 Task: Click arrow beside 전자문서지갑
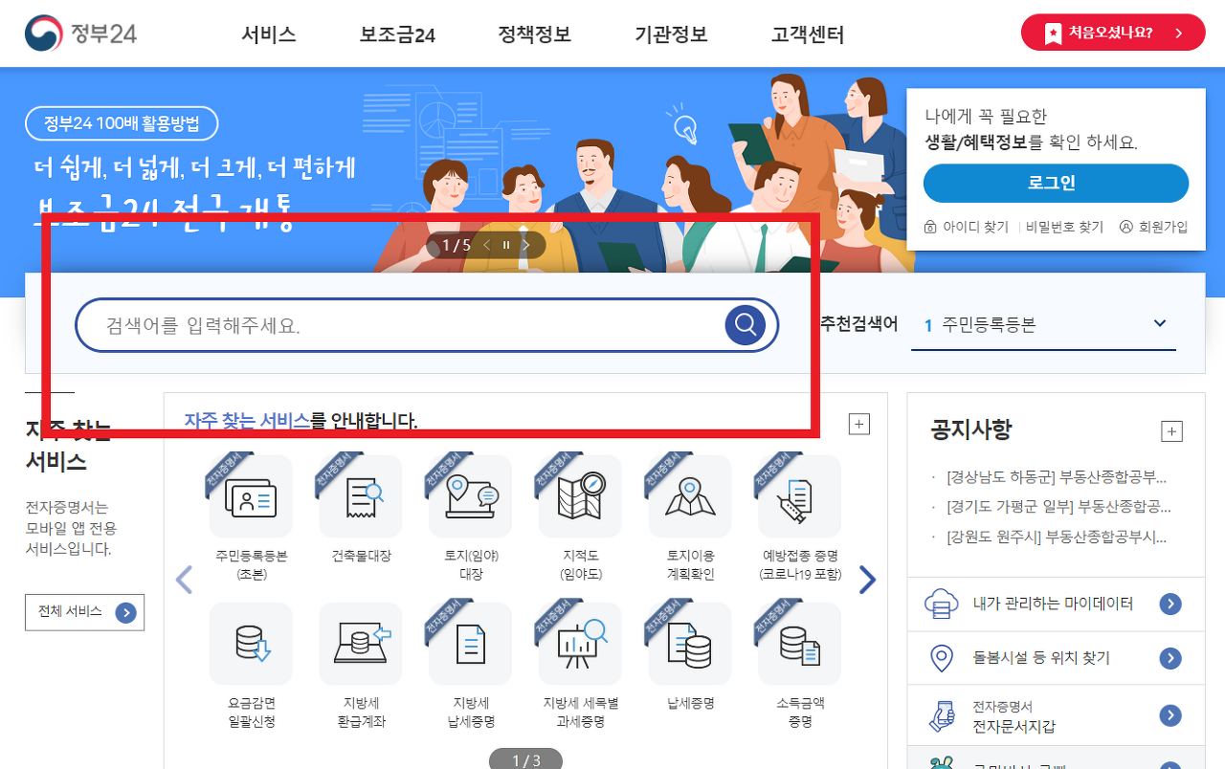coord(1170,715)
